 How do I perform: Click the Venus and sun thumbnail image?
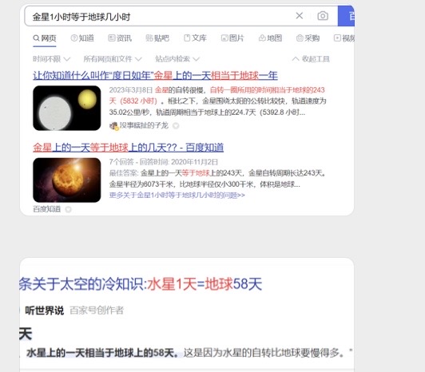pyautogui.click(x=67, y=108)
